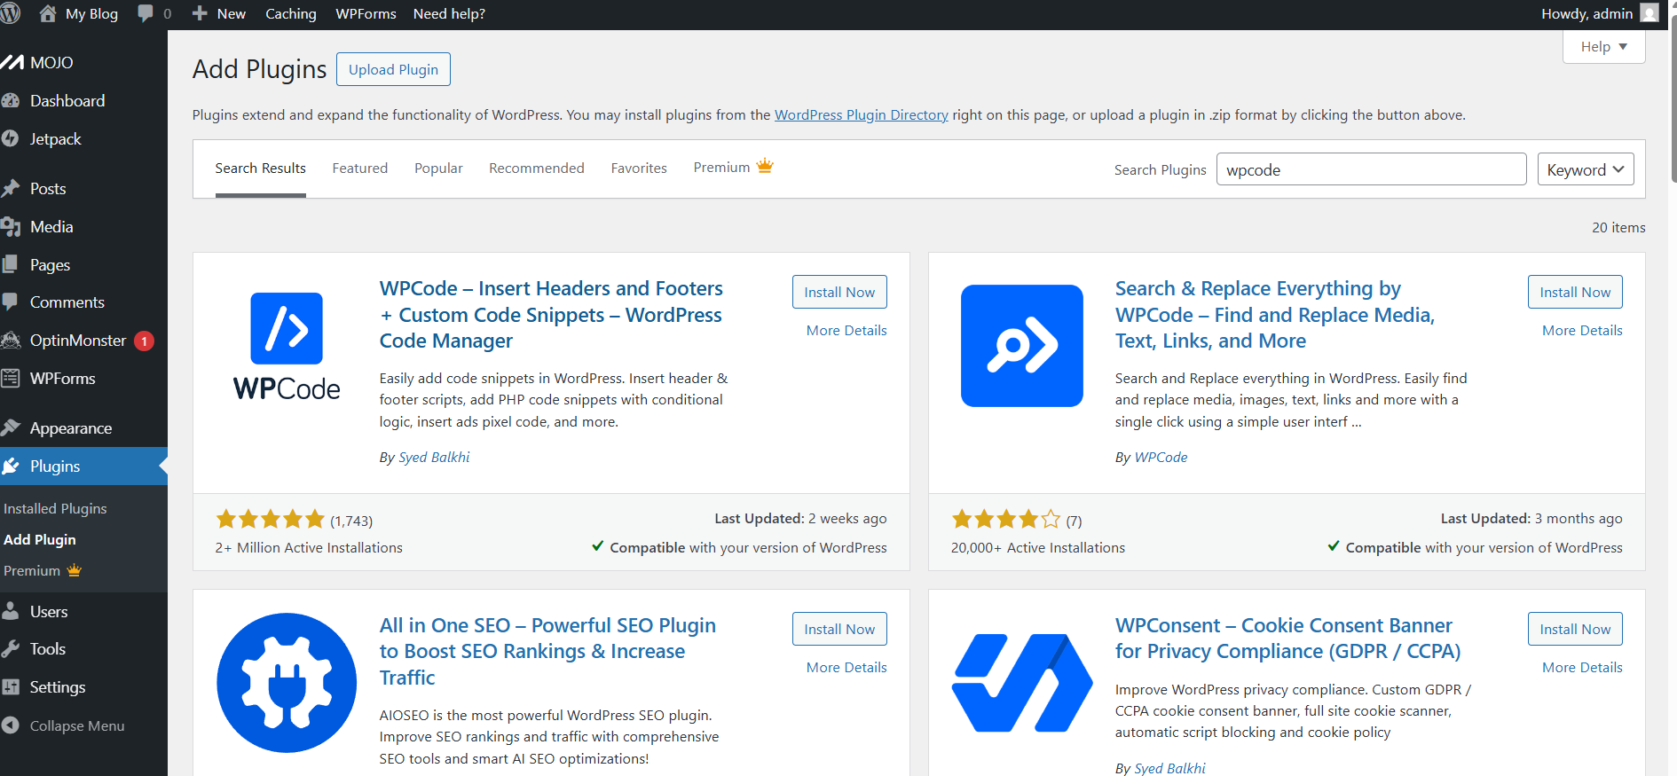Viewport: 1677px width, 776px height.
Task: Select the Search Results tab
Action: click(x=260, y=168)
